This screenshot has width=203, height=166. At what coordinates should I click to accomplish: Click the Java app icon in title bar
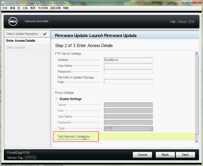coord(3,3)
